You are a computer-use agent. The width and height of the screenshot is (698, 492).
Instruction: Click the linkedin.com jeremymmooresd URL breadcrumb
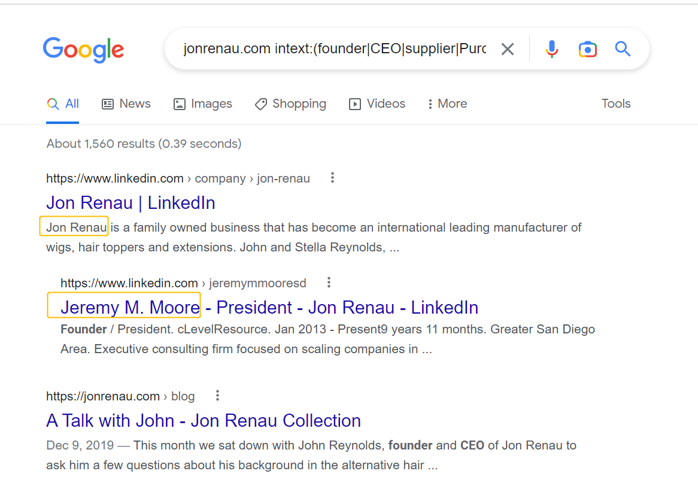[183, 283]
